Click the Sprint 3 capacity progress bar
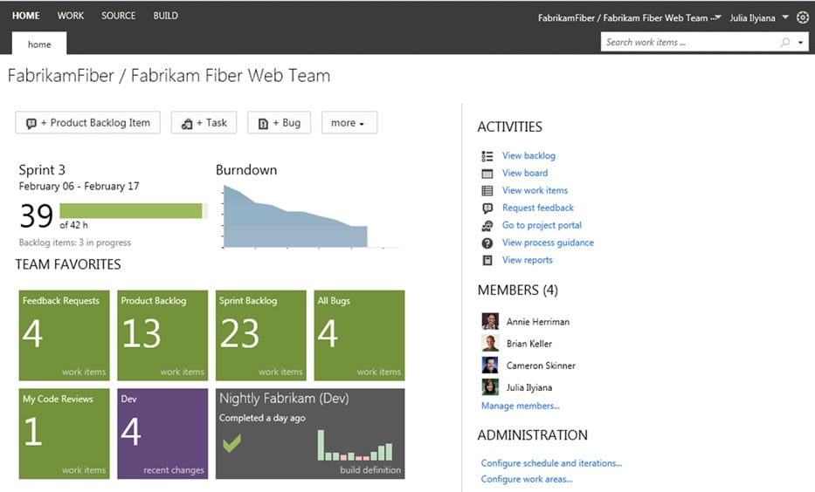Image resolution: width=815 pixels, height=492 pixels. click(134, 211)
